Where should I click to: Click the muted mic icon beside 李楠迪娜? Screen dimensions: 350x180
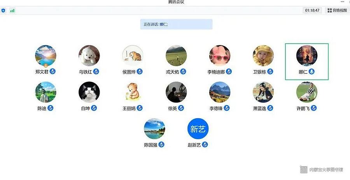[x=229, y=71]
